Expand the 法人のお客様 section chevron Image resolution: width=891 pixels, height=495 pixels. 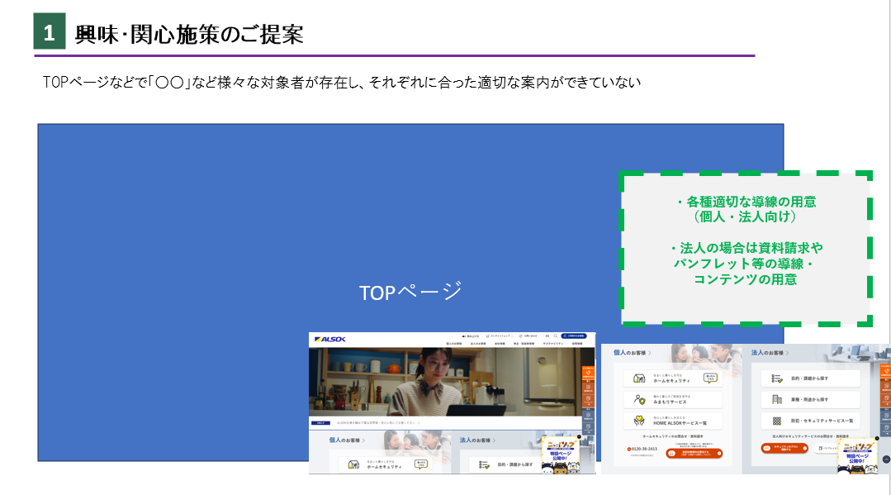(x=787, y=354)
